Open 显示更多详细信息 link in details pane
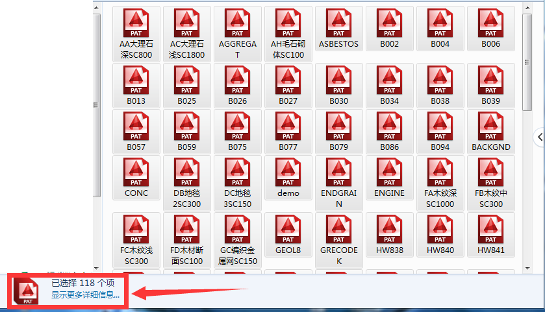This screenshot has height=312, width=545. 86,295
